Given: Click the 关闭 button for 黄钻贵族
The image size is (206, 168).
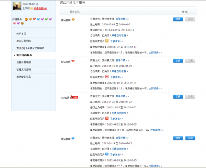Looking at the screenshot, I should (x=190, y=19).
